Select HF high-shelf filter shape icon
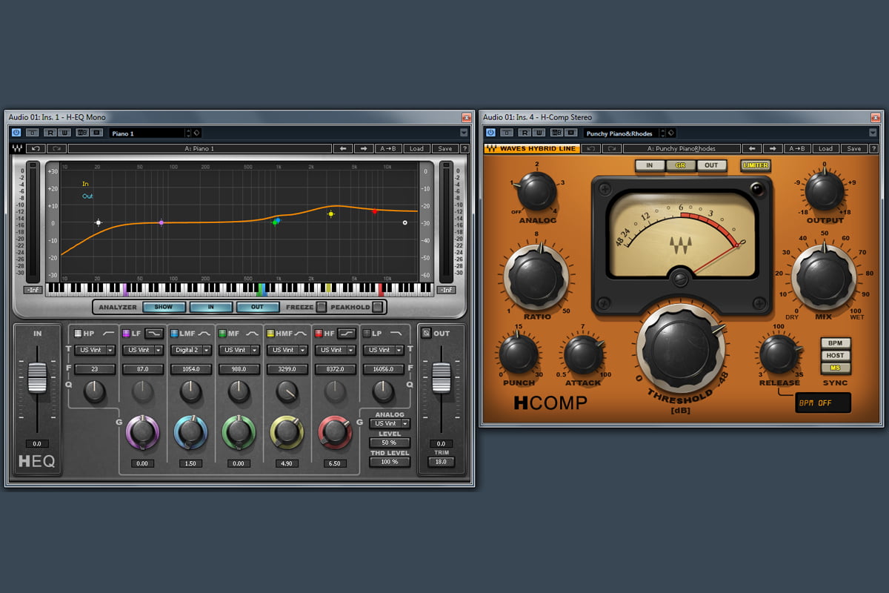 (346, 333)
